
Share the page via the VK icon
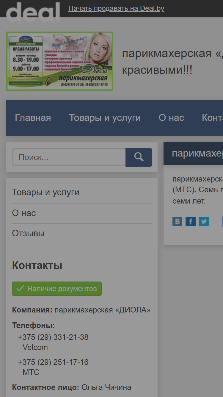177,221
